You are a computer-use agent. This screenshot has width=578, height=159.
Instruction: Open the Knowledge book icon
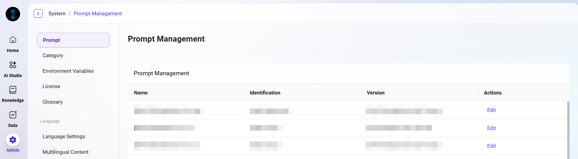[13, 90]
